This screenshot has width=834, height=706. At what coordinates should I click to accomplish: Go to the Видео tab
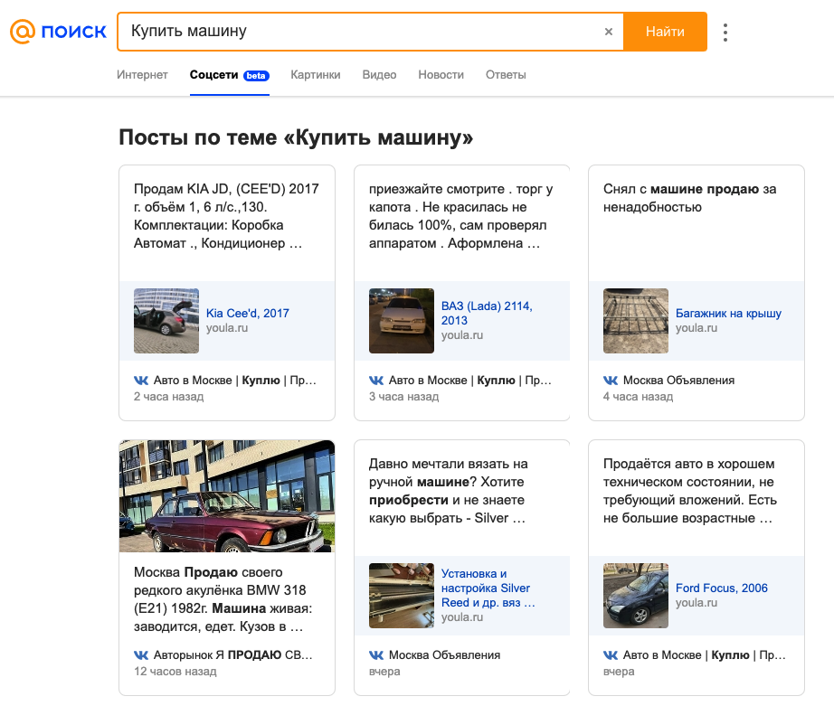coord(379,75)
